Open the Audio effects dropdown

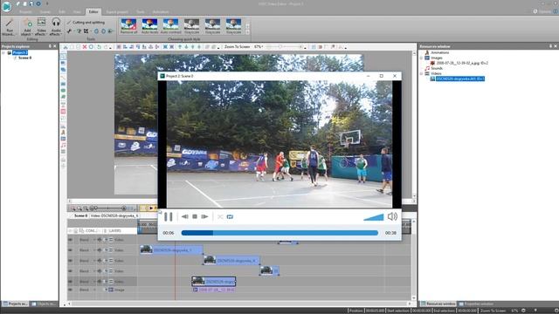56,27
